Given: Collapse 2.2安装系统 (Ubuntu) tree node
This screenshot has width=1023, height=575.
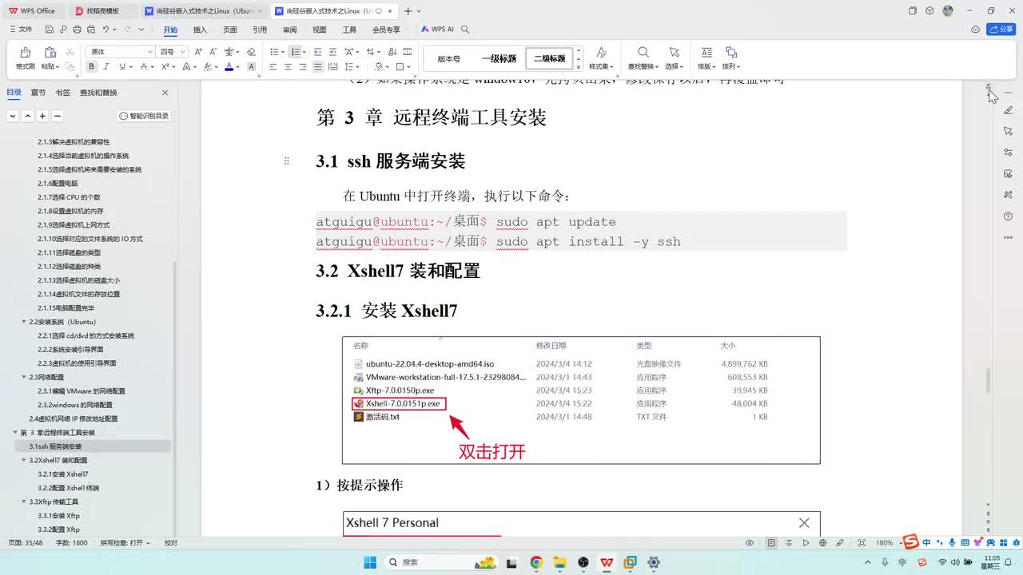Looking at the screenshot, I should 24,322.
